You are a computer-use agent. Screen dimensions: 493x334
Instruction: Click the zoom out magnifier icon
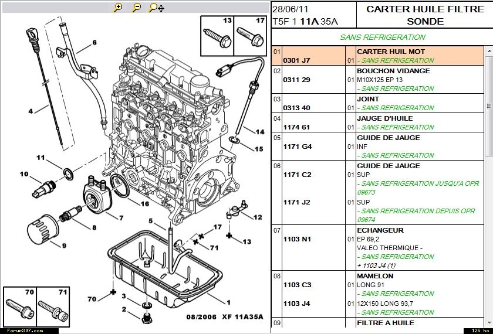136,8
